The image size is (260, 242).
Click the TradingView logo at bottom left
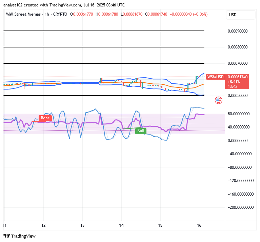(x=19, y=236)
